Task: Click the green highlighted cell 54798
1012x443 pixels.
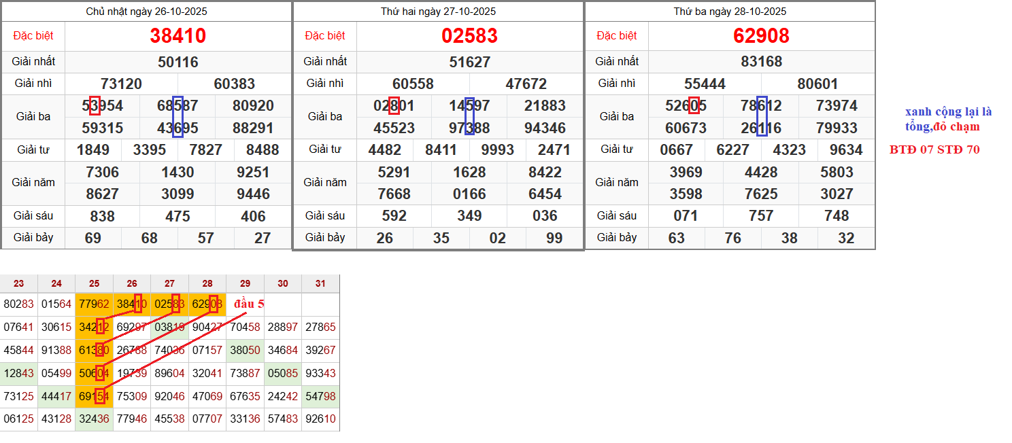Action: tap(320, 396)
